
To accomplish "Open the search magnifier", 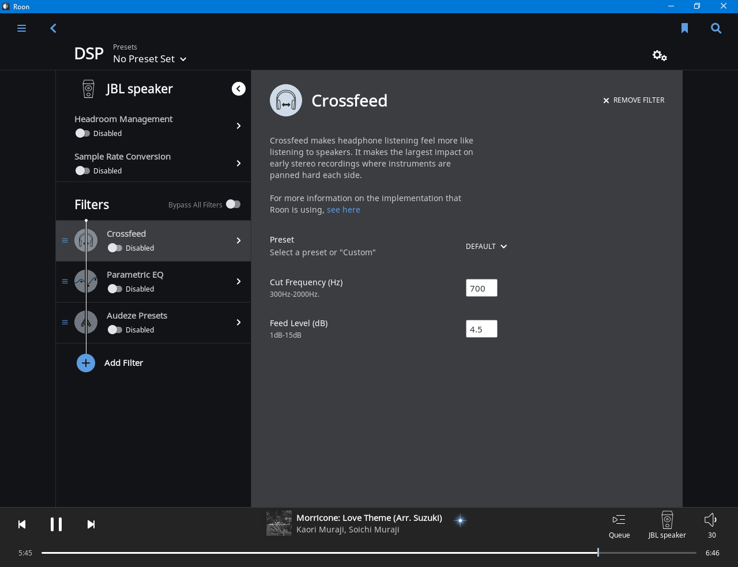I will pyautogui.click(x=716, y=28).
